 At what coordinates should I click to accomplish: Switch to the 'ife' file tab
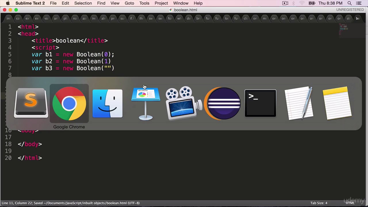click(141, 18)
